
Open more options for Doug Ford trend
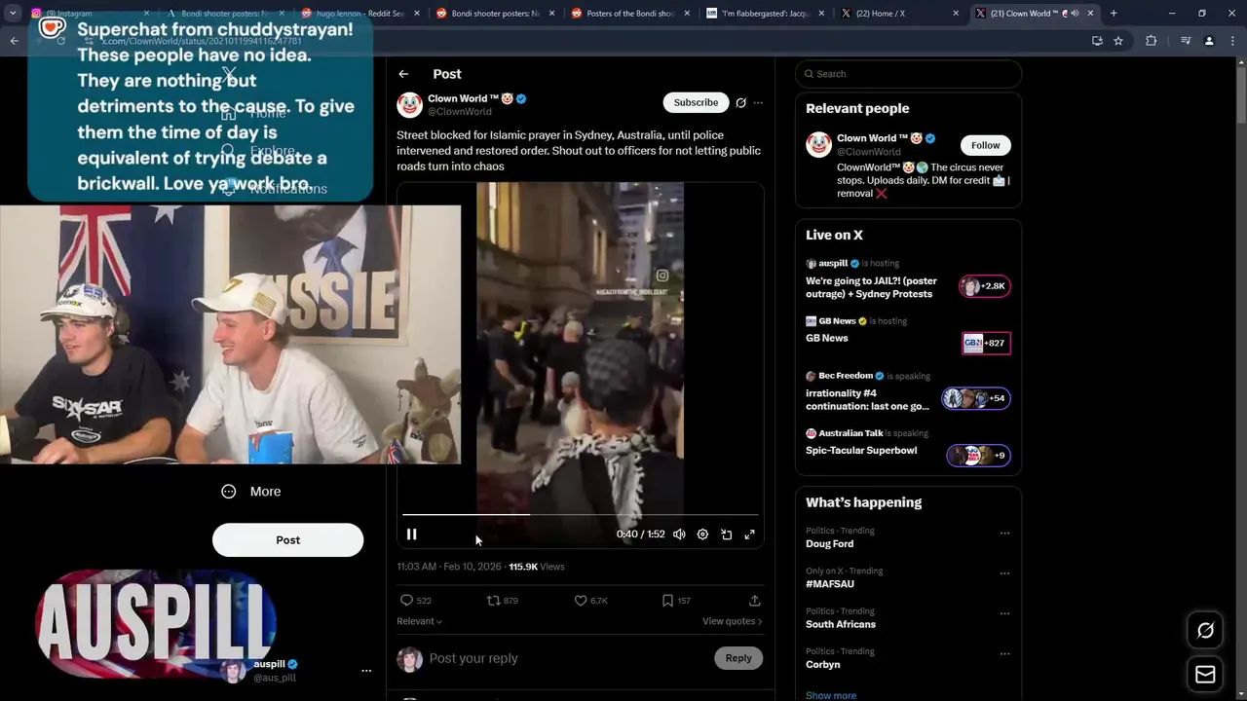click(x=1004, y=533)
